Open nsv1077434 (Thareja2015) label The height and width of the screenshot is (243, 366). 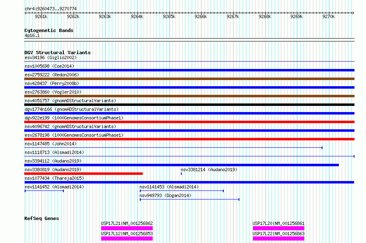click(54, 178)
